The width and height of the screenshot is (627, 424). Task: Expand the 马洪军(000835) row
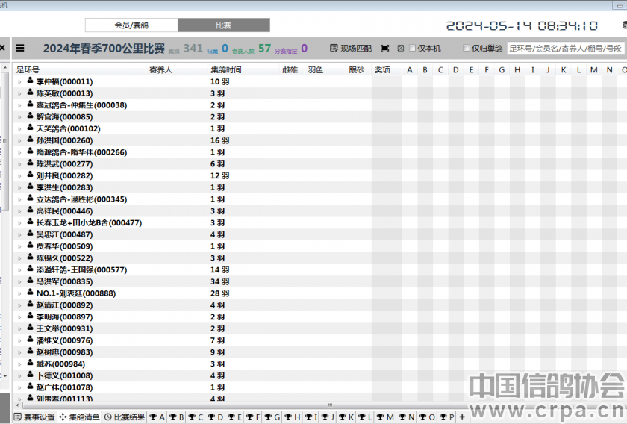point(19,282)
